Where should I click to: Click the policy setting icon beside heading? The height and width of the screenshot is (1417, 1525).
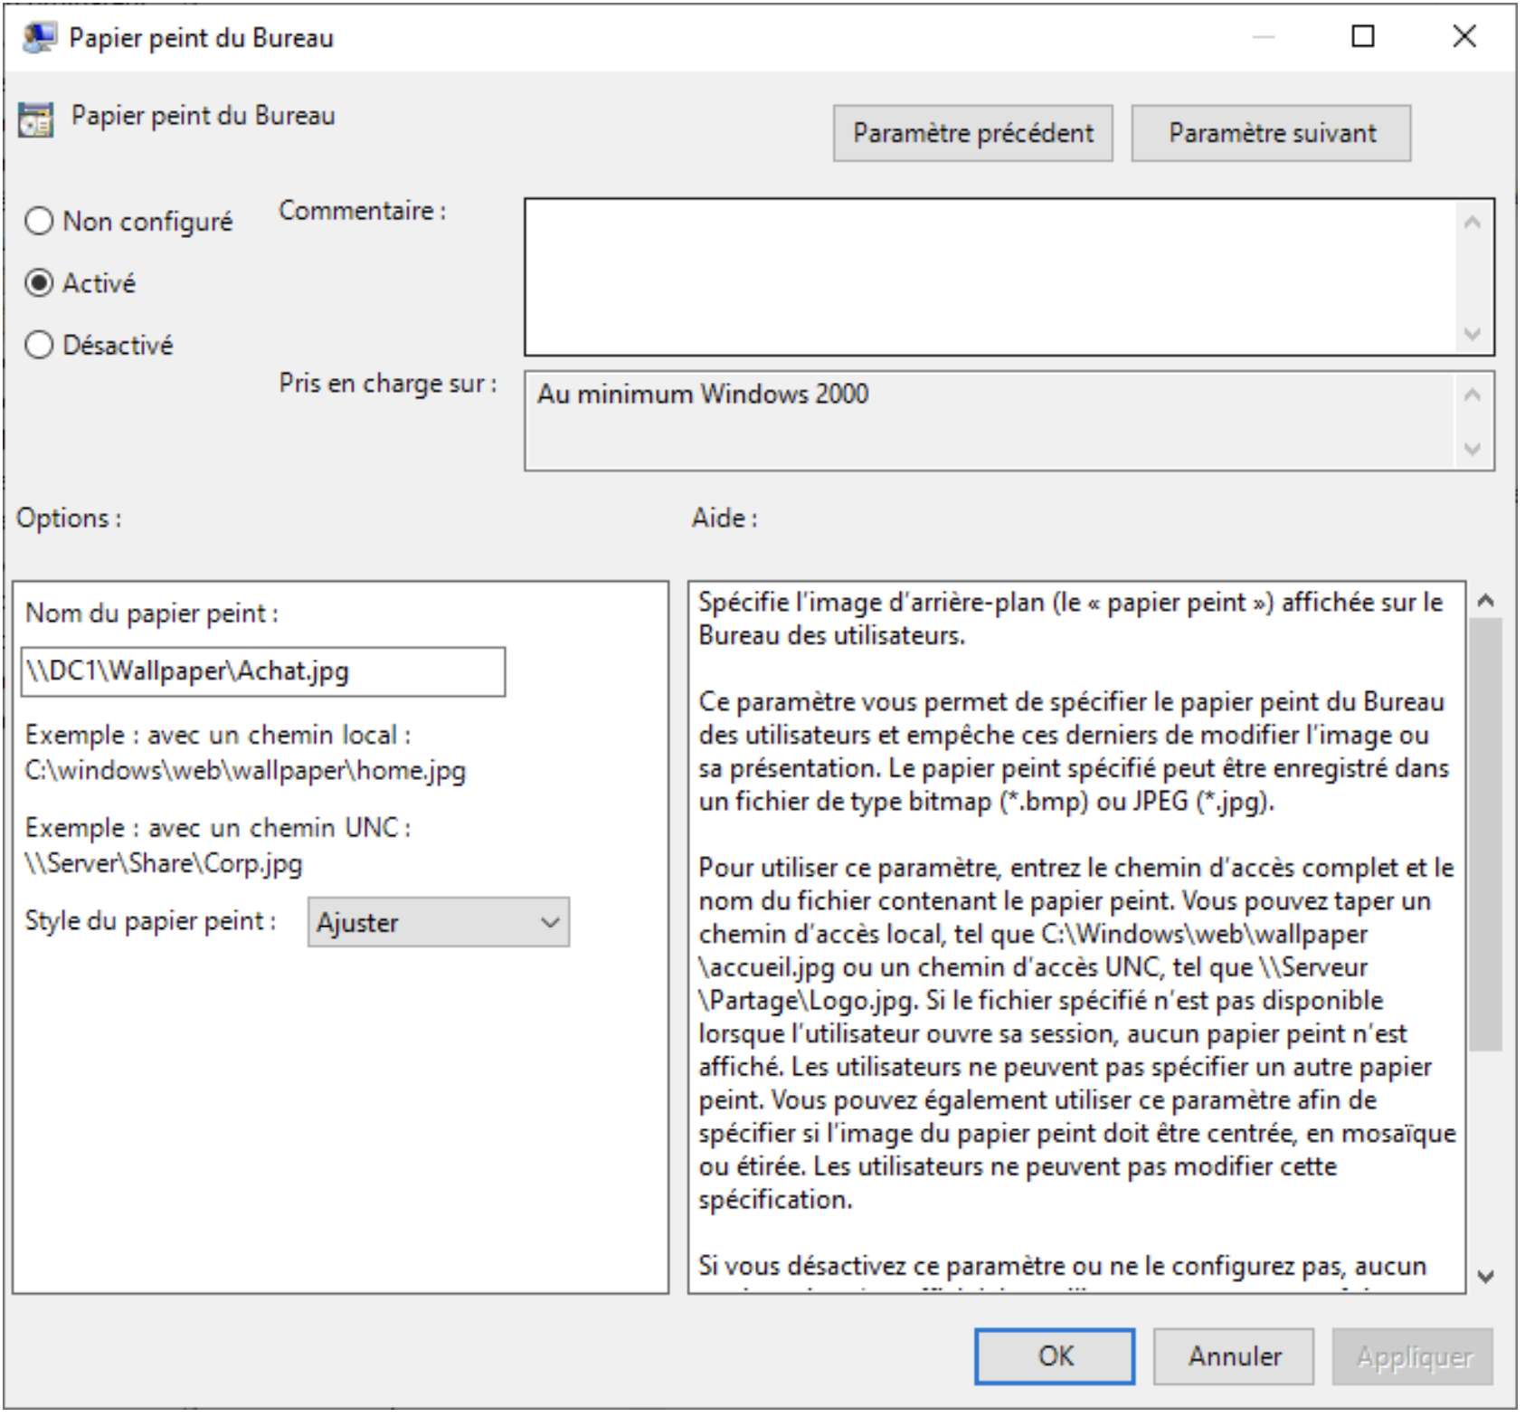(x=36, y=119)
